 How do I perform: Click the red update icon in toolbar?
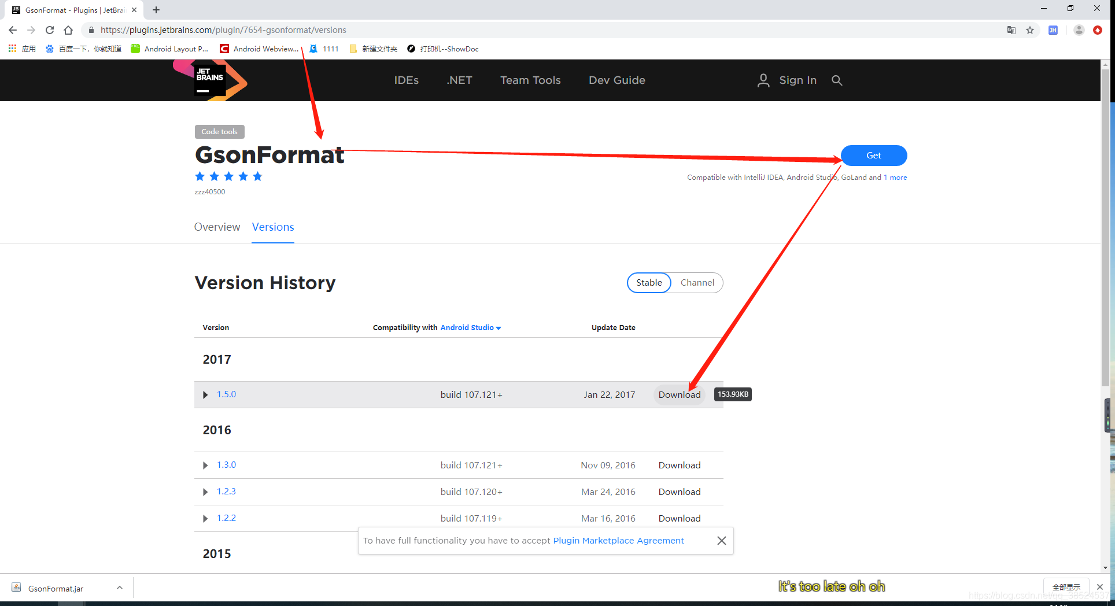(x=1098, y=30)
